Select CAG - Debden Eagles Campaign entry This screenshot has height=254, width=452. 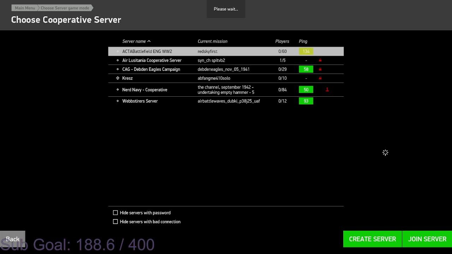click(x=151, y=69)
